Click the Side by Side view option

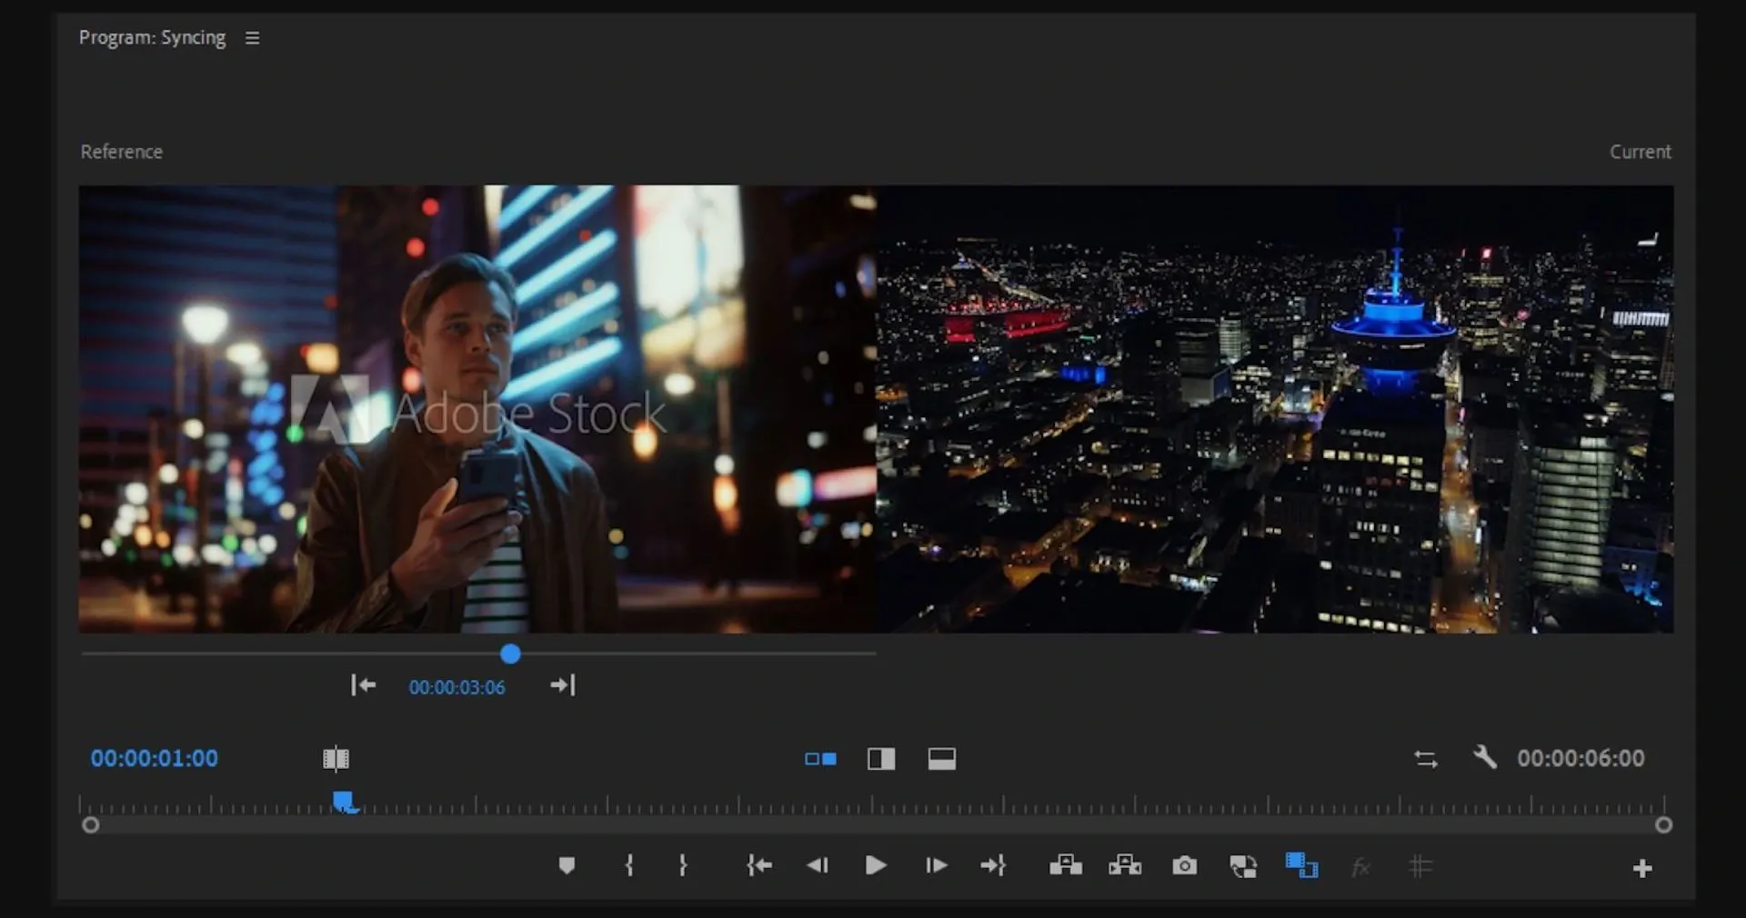(x=819, y=759)
